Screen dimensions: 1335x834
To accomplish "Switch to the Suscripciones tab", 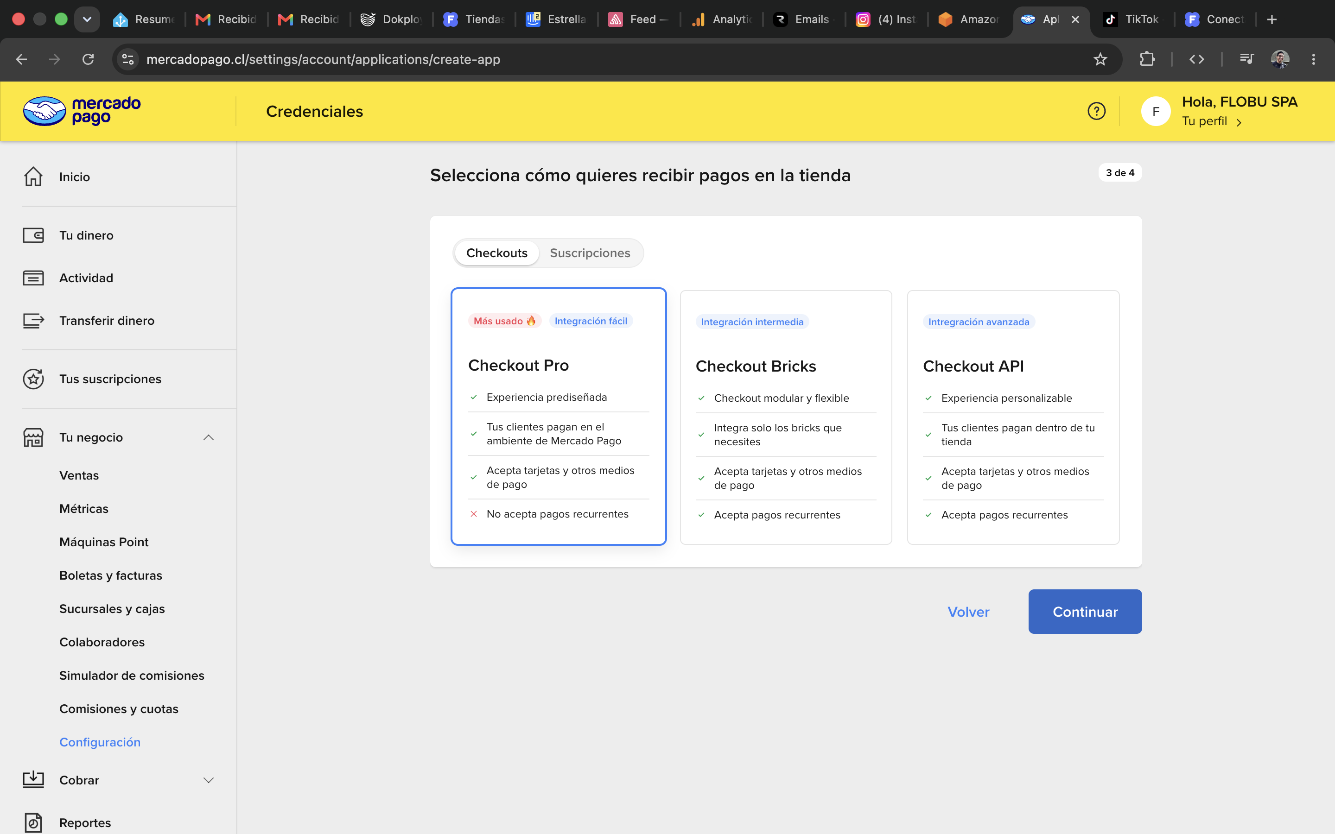I will (590, 253).
